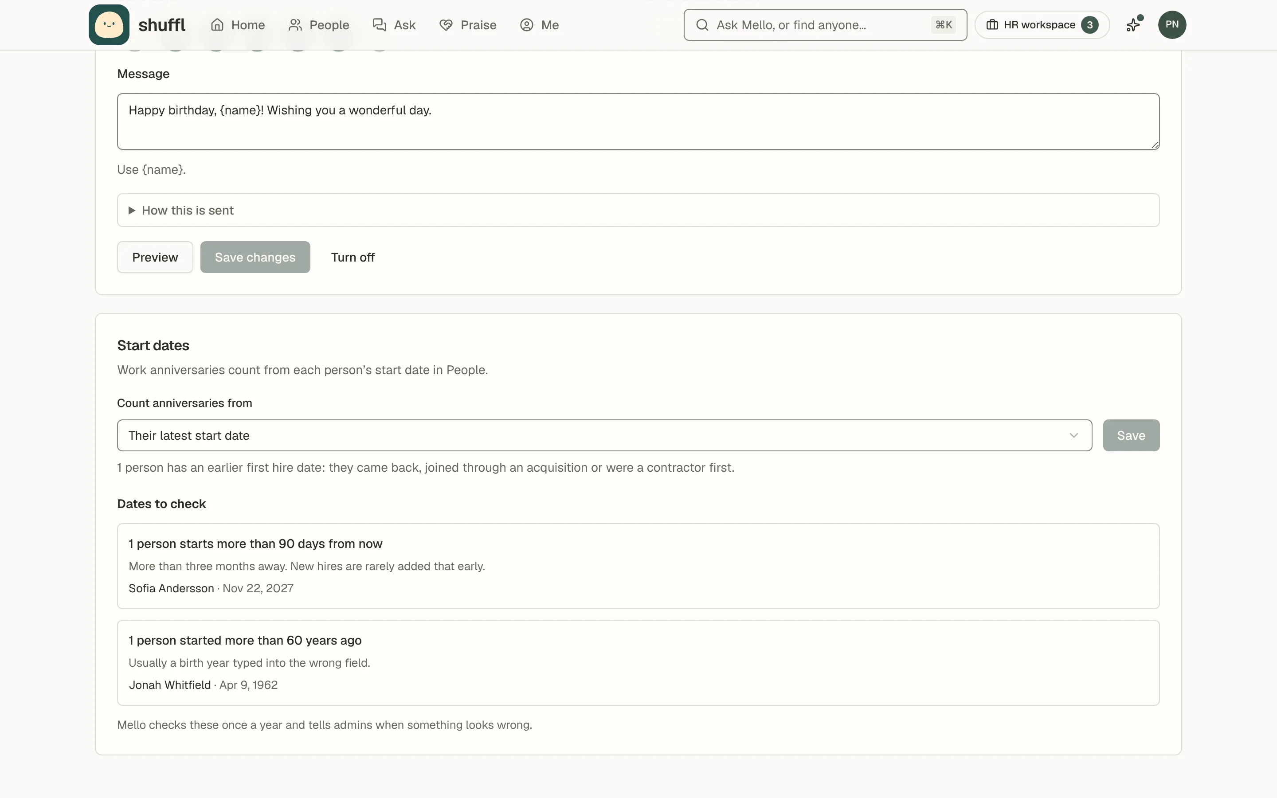This screenshot has width=1277, height=798.
Task: Open Count anniversaries from dropdown
Action: pos(604,435)
